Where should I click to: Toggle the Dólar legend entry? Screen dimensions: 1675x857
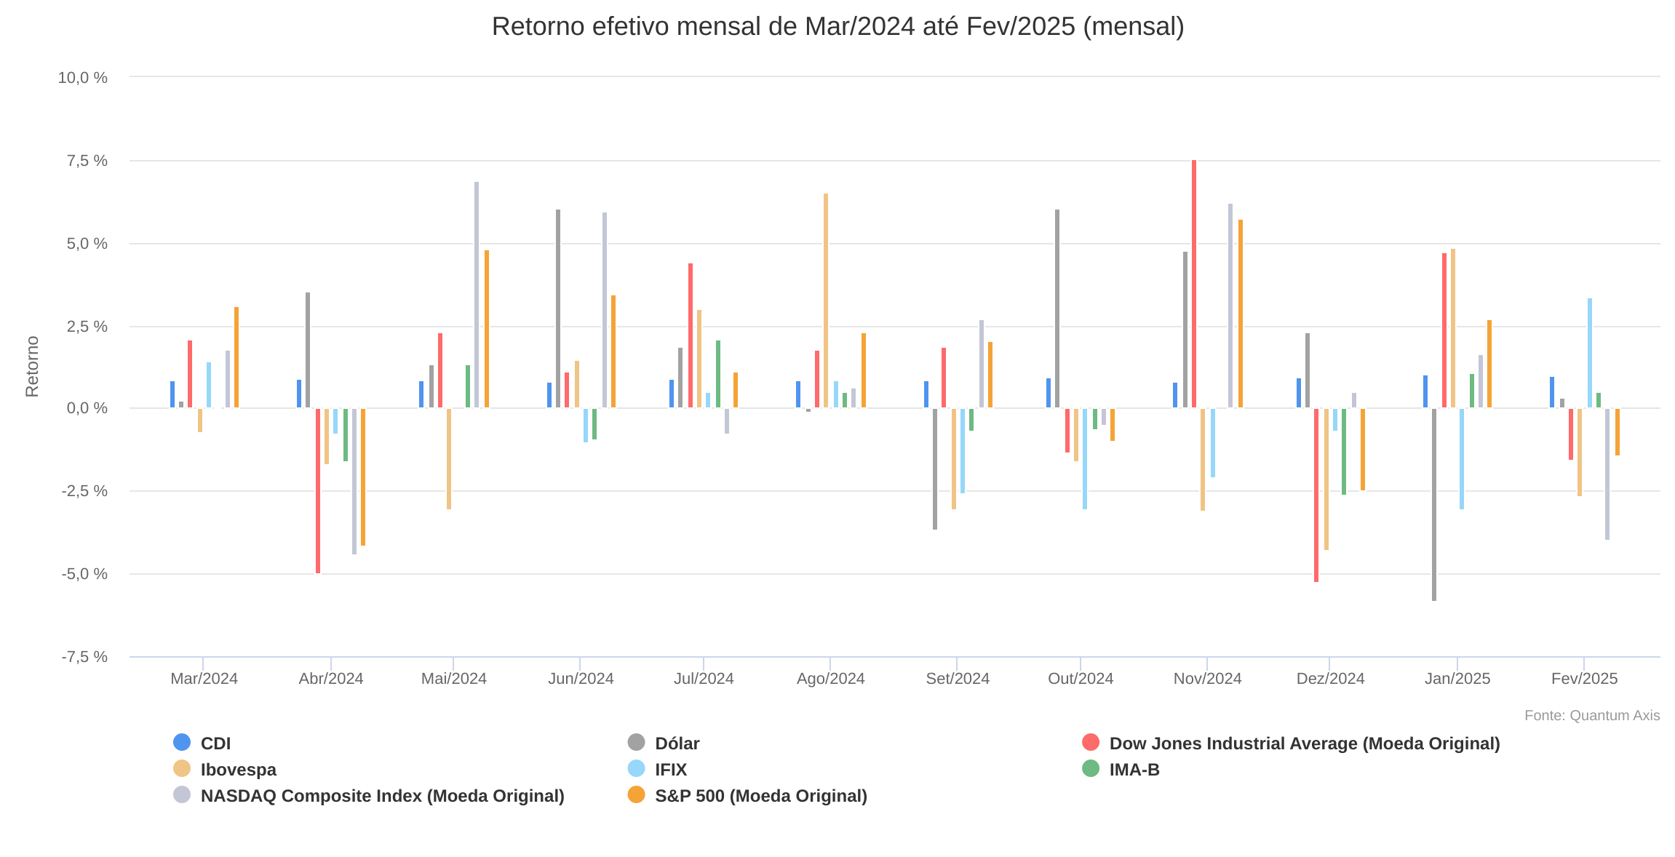pos(664,743)
